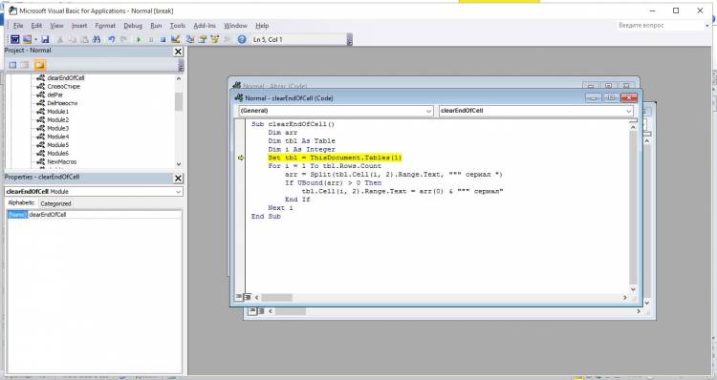
Task: Open the (General) object dropdown
Action: (428, 111)
